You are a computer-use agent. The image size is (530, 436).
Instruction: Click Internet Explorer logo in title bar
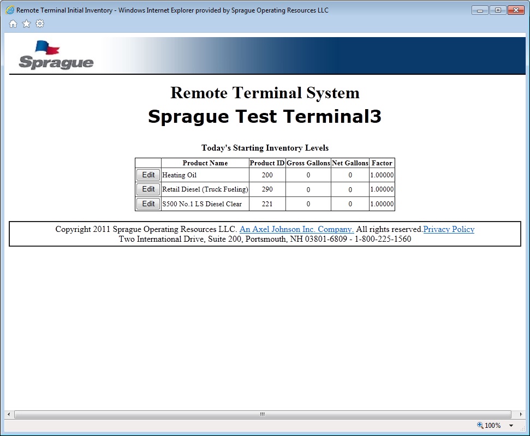coord(10,10)
